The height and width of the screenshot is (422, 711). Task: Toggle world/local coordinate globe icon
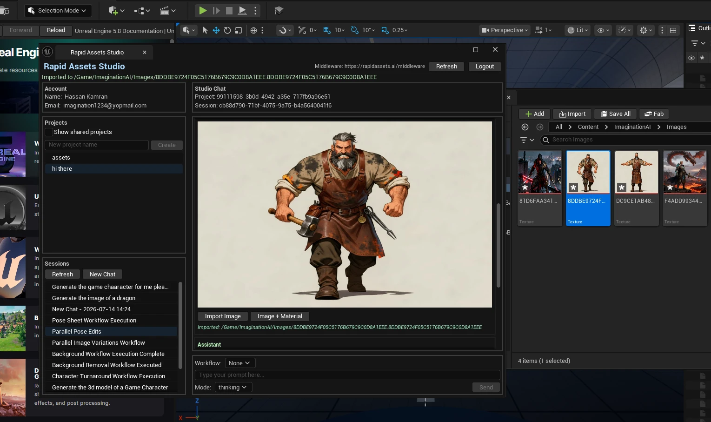[x=253, y=30]
